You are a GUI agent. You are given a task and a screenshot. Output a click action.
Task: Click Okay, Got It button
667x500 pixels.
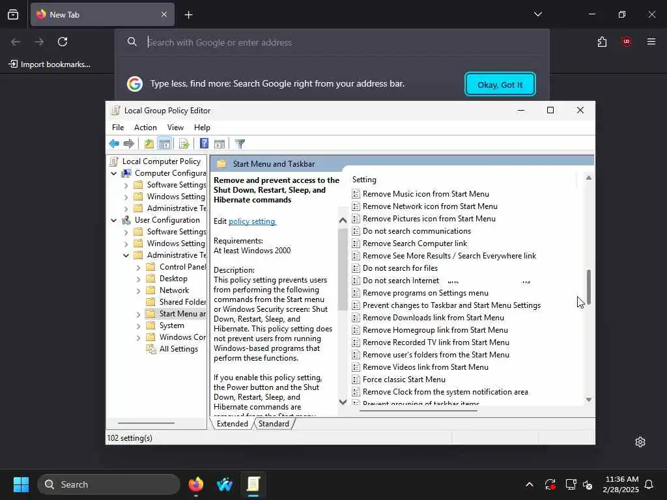(x=500, y=84)
